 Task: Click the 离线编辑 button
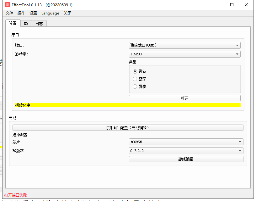(x=186, y=159)
